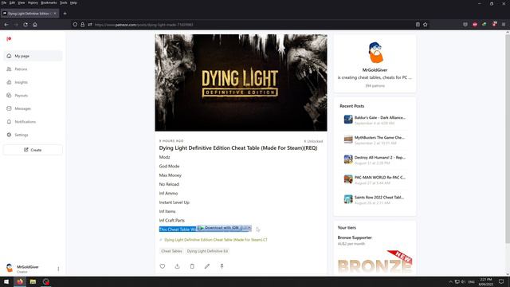Open File Explorer from the taskbar
This screenshot has width=510, height=287.
pyautogui.click(x=33, y=281)
